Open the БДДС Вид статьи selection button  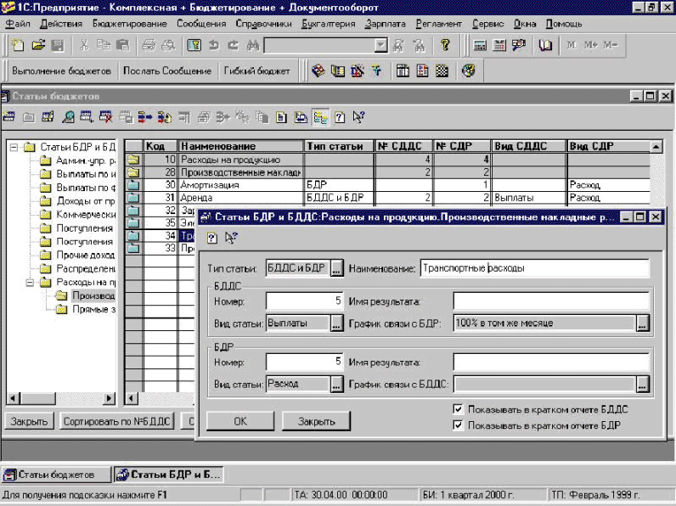(336, 323)
